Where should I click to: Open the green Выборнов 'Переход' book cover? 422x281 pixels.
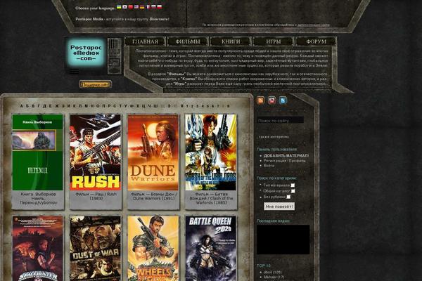click(x=37, y=152)
